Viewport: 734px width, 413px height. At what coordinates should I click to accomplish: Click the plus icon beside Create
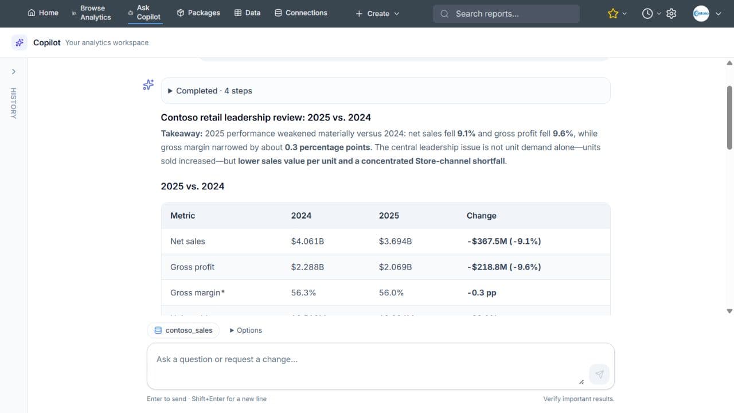pos(359,14)
